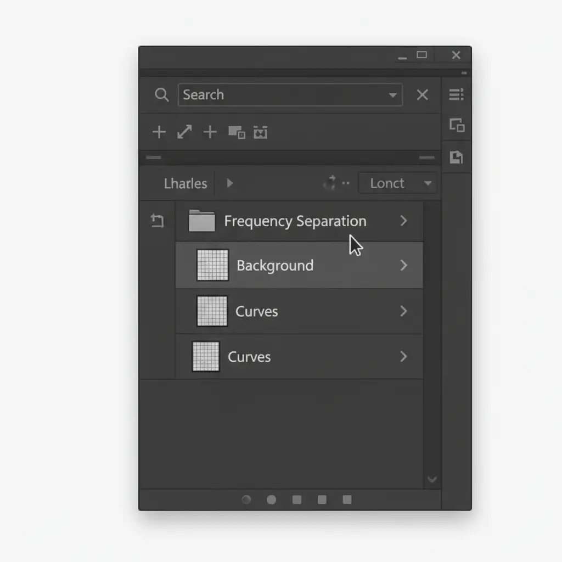562x562 pixels.
Task: Select the Lharles tab
Action: [186, 183]
